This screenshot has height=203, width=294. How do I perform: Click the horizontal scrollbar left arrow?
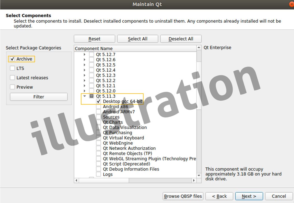pyautogui.click(x=76, y=180)
